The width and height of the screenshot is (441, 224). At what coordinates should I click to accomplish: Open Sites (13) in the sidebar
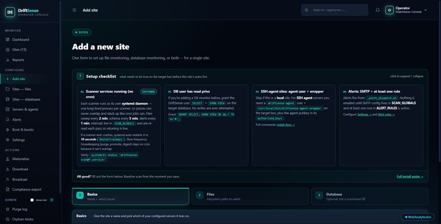[x=29, y=50]
